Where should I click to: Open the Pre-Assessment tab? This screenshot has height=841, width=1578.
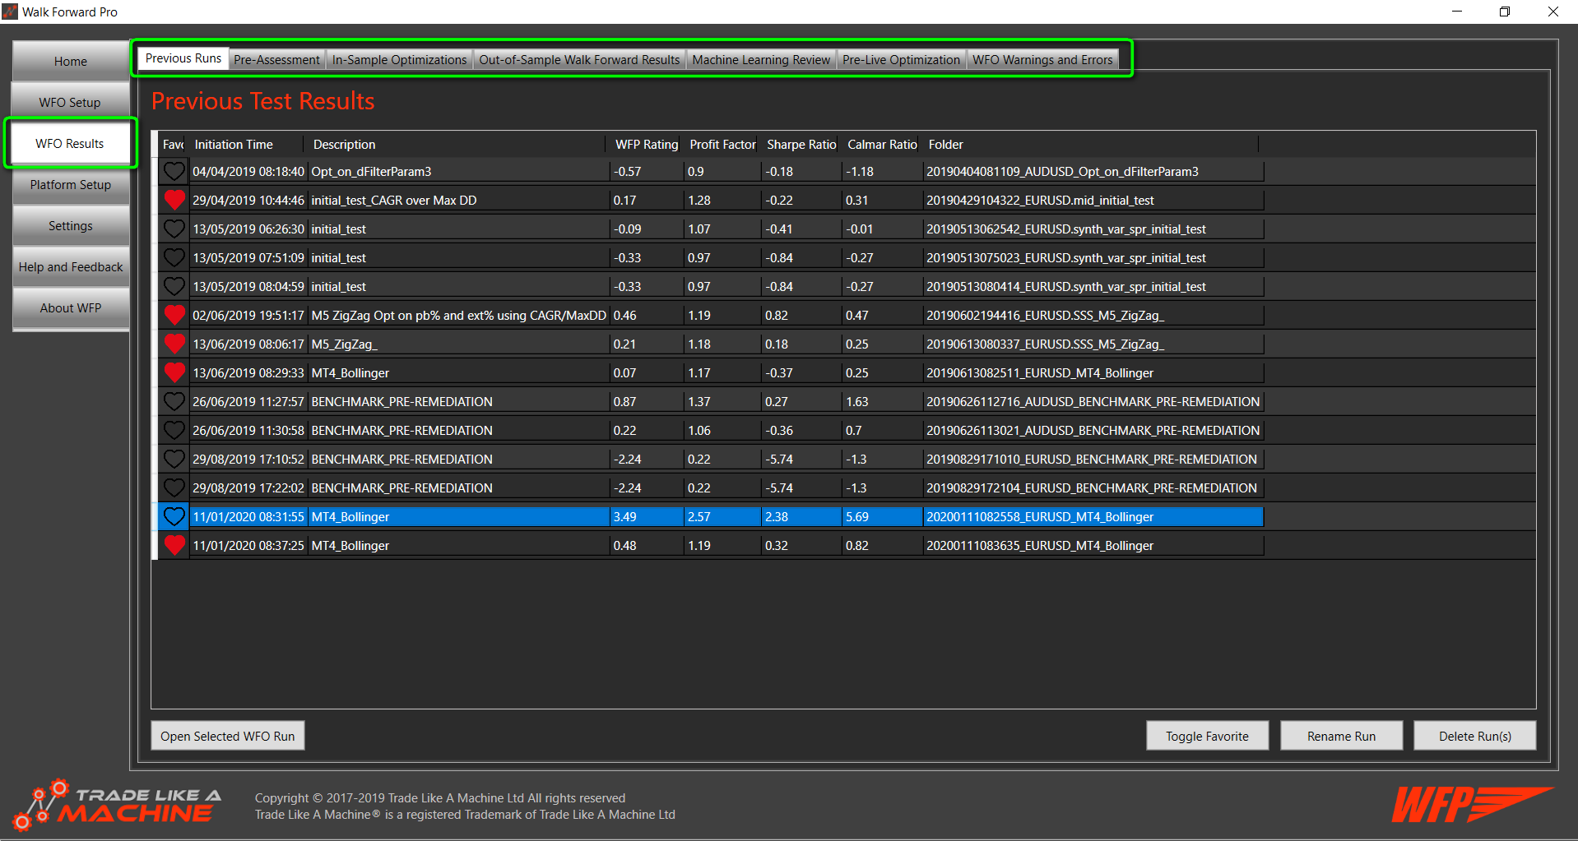(276, 60)
